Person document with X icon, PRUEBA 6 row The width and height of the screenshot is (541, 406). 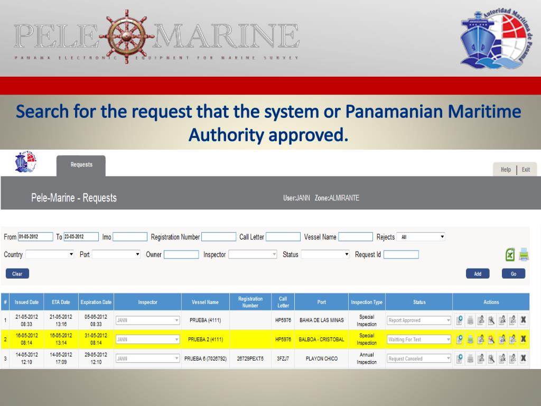tap(502, 358)
